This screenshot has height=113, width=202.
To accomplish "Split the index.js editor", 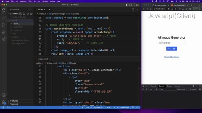I will point(133,9).
